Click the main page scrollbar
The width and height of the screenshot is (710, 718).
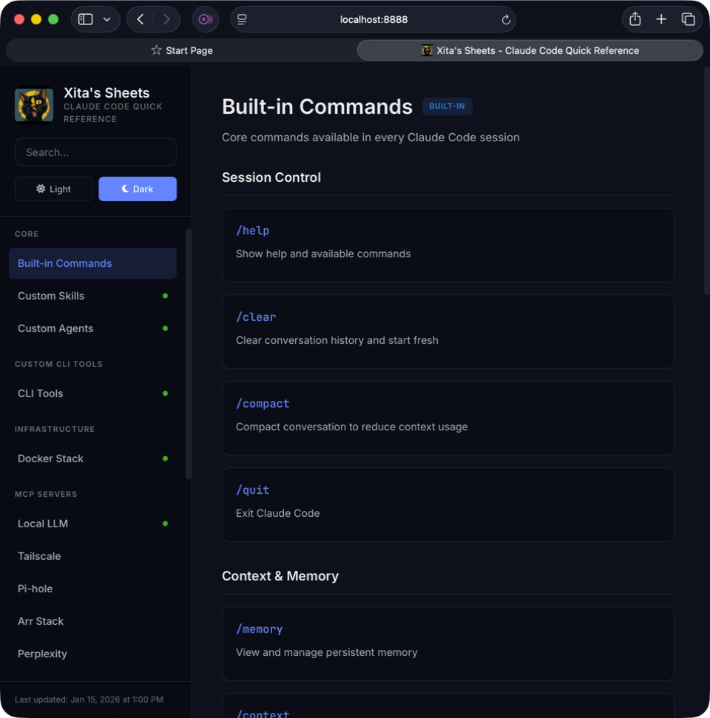point(706,181)
